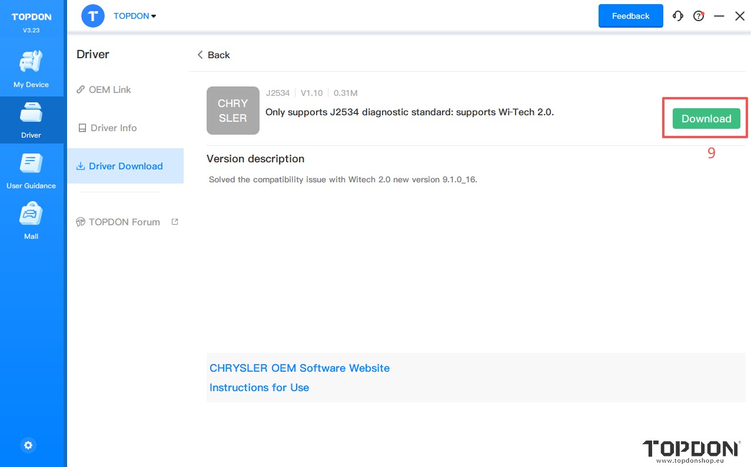This screenshot has width=751, height=467.
Task: Switch to the OEM Link tab
Action: point(109,89)
